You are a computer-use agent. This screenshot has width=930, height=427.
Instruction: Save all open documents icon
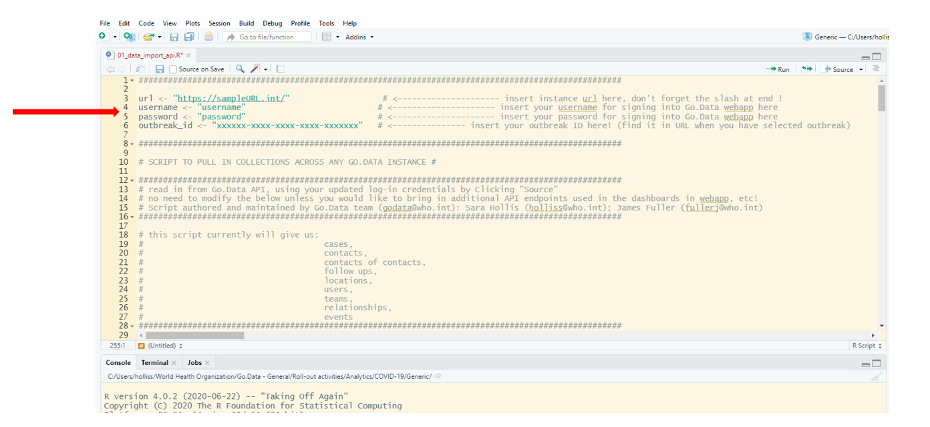coord(189,37)
